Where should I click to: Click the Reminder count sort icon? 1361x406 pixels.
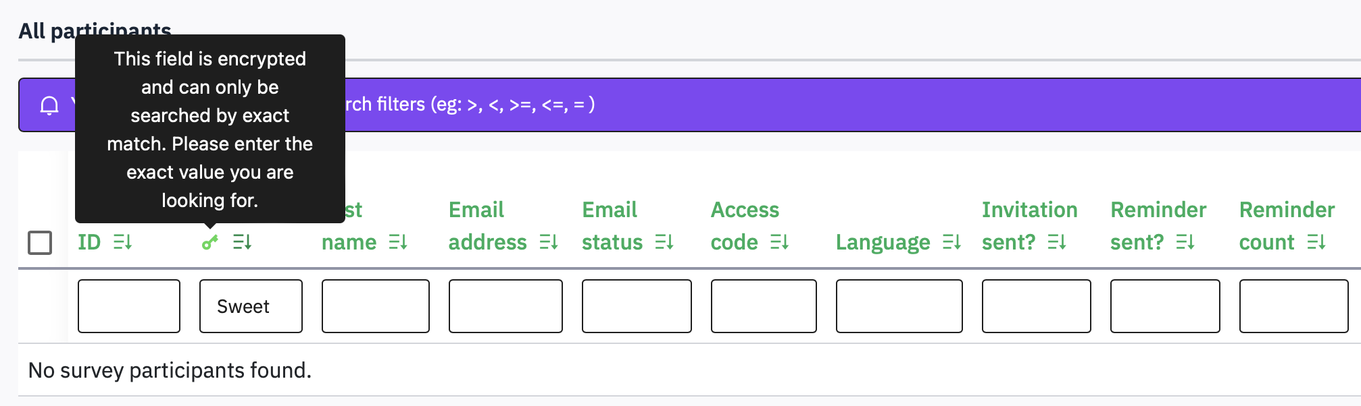click(x=1316, y=242)
